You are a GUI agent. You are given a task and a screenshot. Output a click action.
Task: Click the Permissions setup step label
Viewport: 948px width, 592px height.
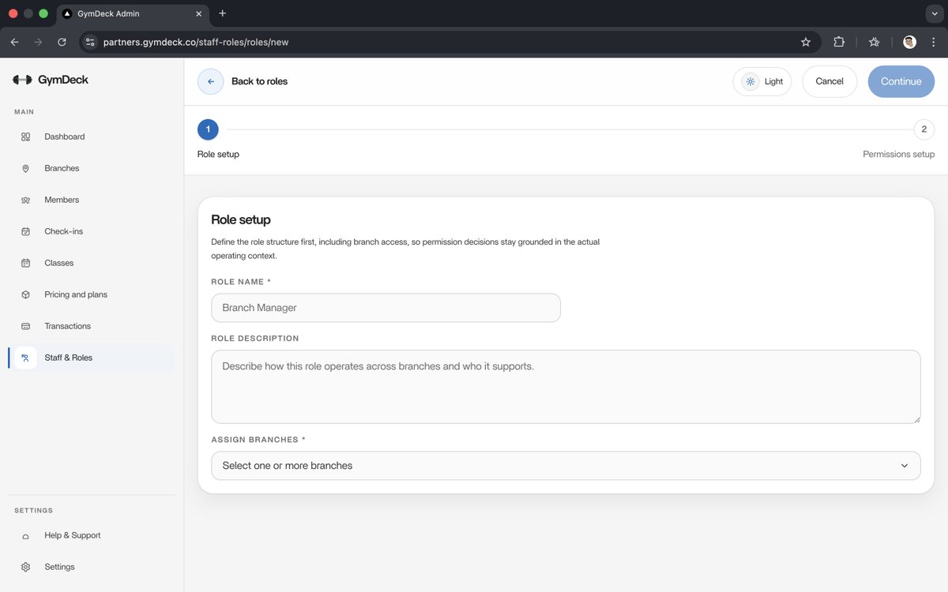tap(898, 155)
